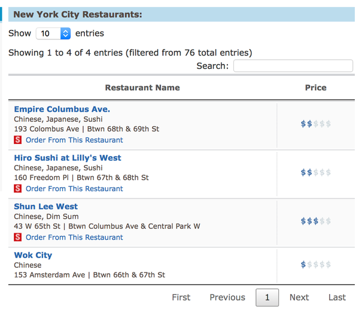Click the red S icon under Empire Columbus Ave.
This screenshot has height=315, width=359.
click(x=18, y=140)
